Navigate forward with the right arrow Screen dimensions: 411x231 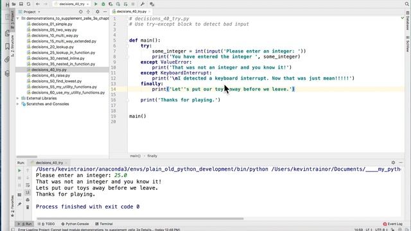pyautogui.click(x=46, y=4)
